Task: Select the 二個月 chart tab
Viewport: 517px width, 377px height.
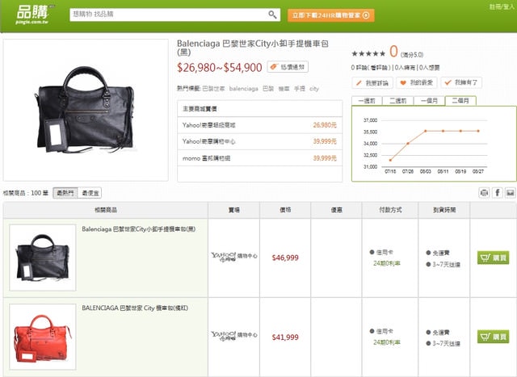Action: point(460,101)
